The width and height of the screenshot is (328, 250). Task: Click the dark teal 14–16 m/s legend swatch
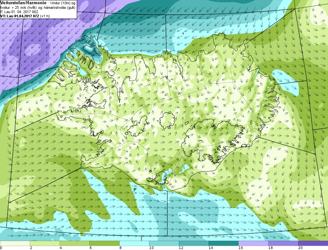(224, 243)
